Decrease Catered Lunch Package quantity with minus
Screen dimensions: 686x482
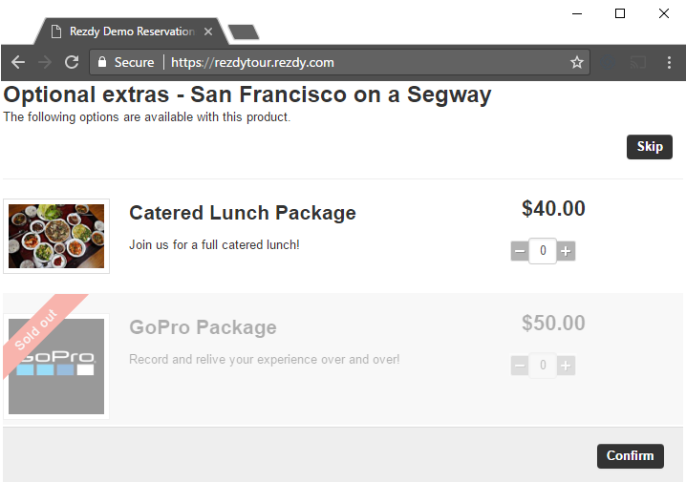520,251
